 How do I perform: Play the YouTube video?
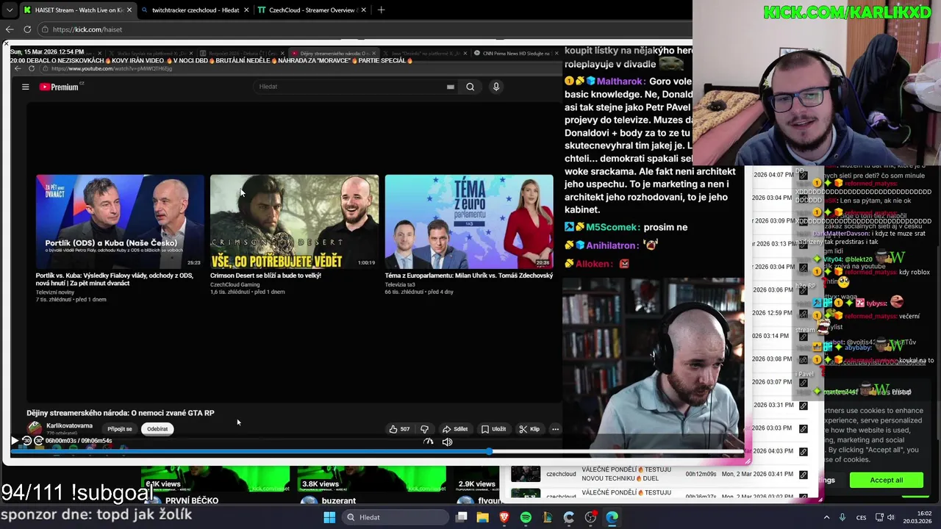tap(14, 441)
